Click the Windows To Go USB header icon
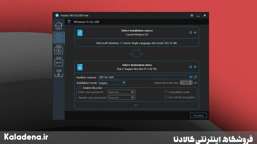This screenshot has width=257, height=144. coord(69,22)
